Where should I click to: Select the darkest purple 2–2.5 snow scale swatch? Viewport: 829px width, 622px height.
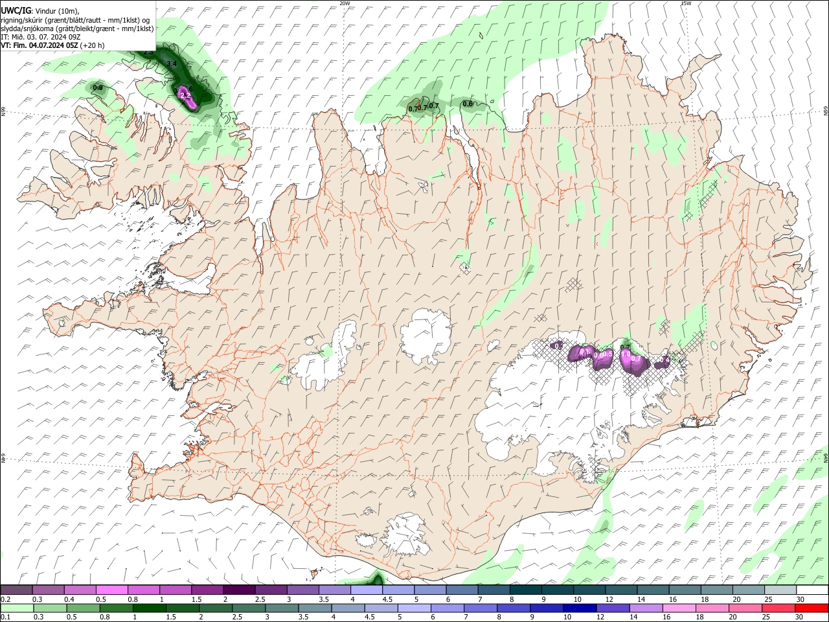click(x=239, y=590)
